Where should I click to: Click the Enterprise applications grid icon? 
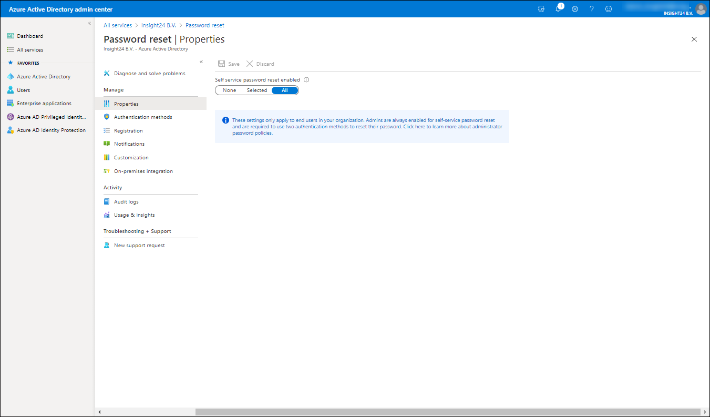[x=10, y=104]
